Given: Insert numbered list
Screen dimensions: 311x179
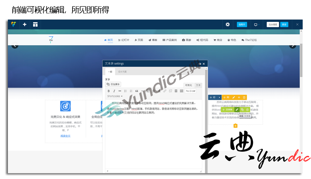Looking at the screenshot, I should coord(131,91).
